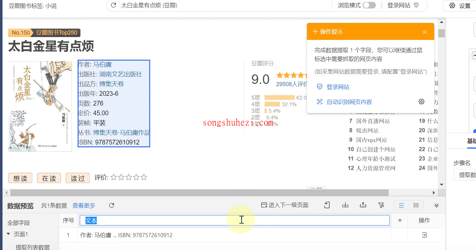Screen dimensions: 476x250
Task: Select 提取列表数据 tree item
Action: pyautogui.click(x=33, y=247)
